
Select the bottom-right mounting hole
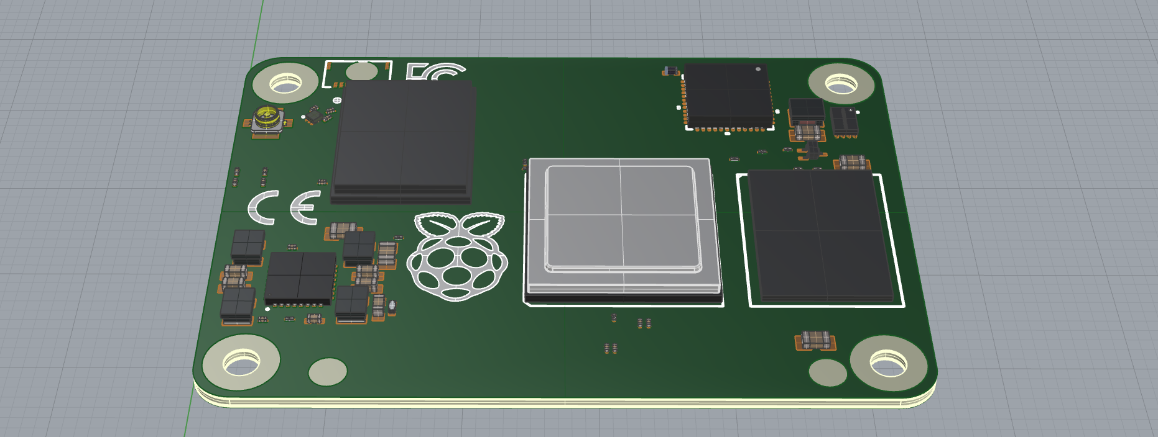[x=888, y=364]
